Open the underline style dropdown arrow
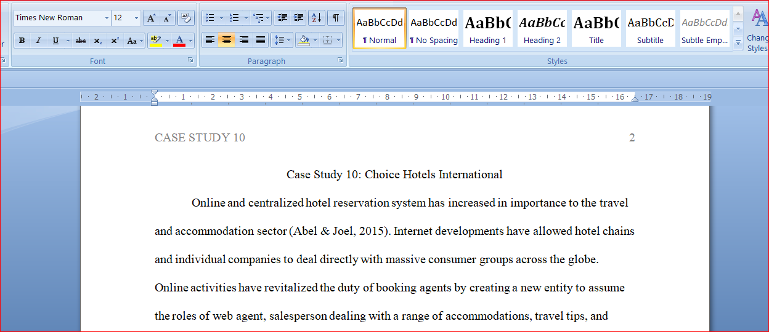This screenshot has height=332, width=769. click(67, 41)
